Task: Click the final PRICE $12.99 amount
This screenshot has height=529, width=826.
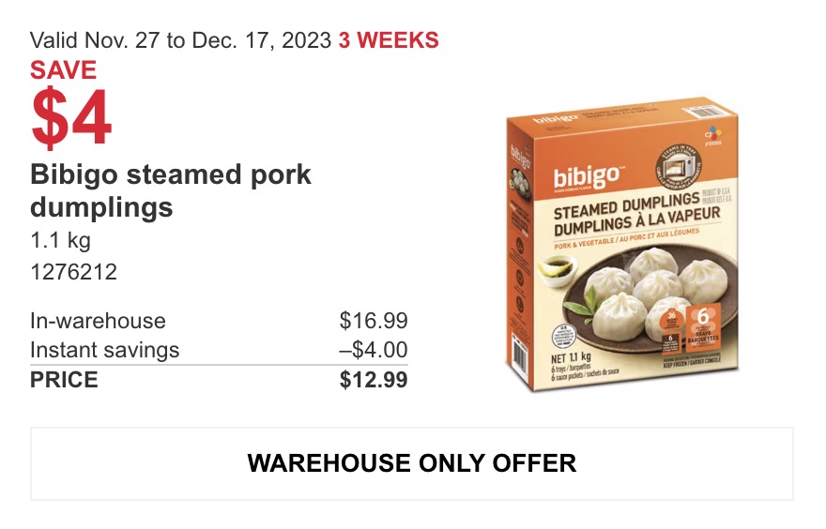Action: (374, 380)
